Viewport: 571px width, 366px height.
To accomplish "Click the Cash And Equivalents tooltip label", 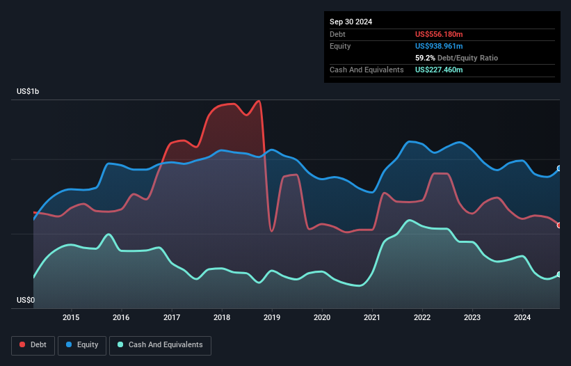I will click(367, 70).
